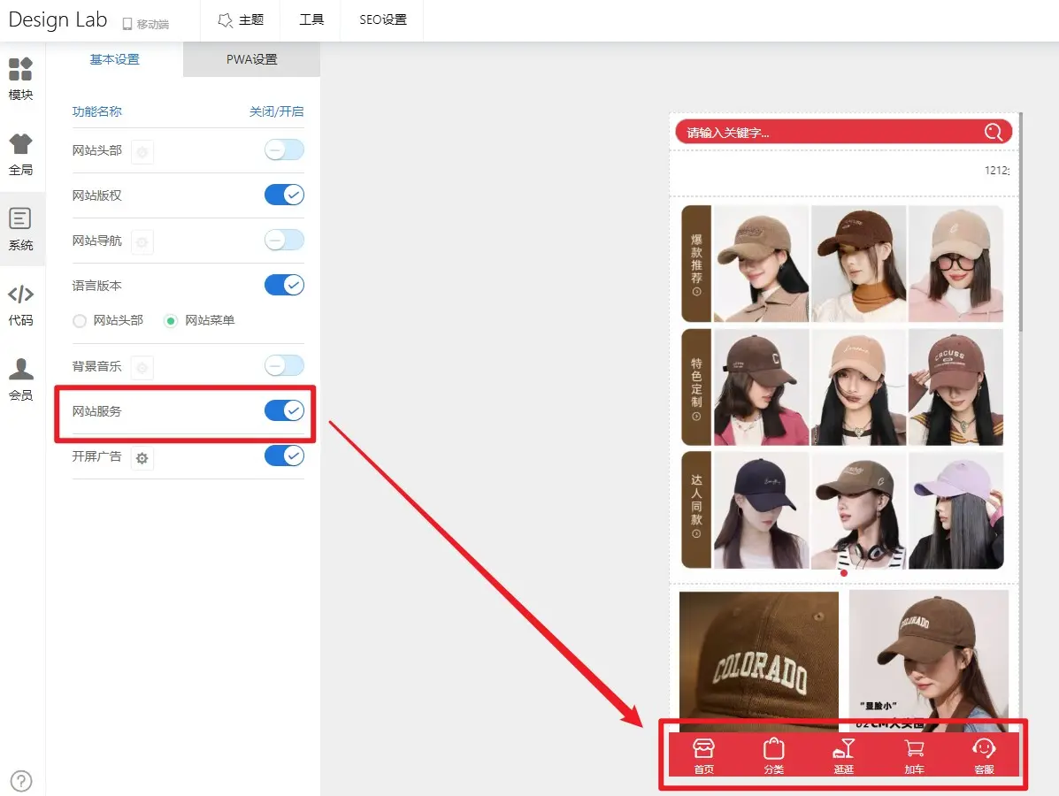Turn off the 网站服务 toggle
Screen dimensions: 1059x796
click(284, 410)
